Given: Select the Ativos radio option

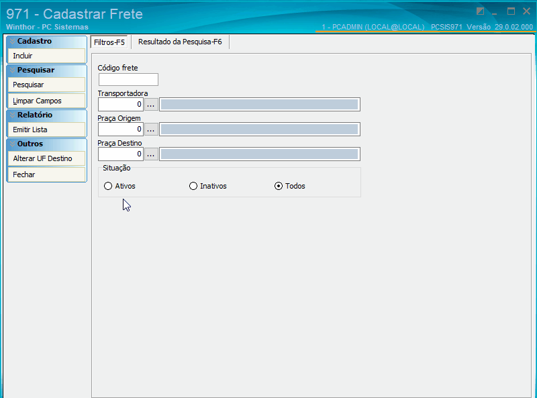Looking at the screenshot, I should 119,186.
